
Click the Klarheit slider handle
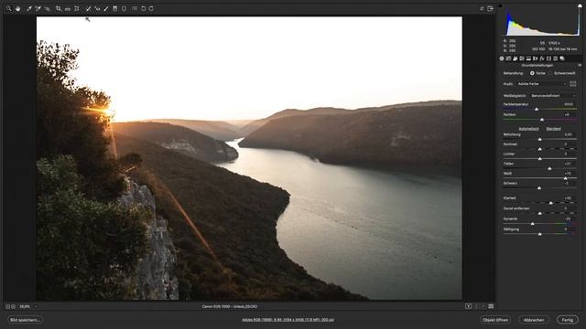[551, 203]
